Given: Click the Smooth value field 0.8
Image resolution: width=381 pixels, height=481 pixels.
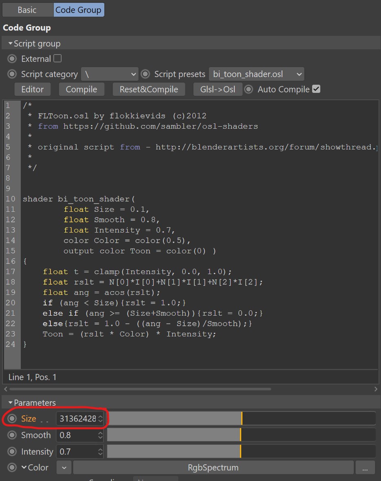Looking at the screenshot, I should (x=77, y=435).
